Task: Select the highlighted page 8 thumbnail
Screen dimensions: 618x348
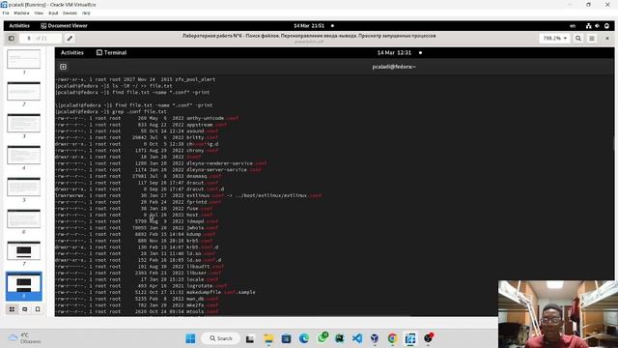Action: 23,286
